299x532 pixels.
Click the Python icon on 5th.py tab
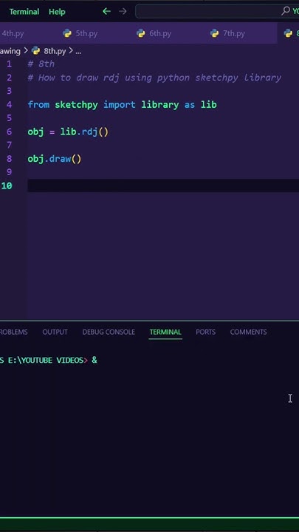[67, 33]
